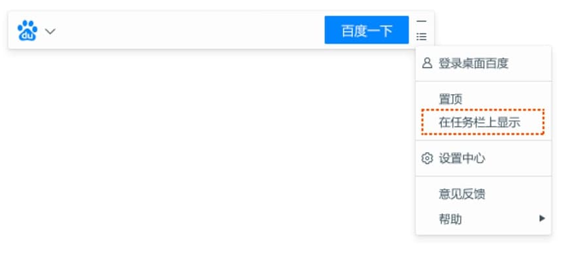Collapse the popup via the hamburger list icon

422,37
